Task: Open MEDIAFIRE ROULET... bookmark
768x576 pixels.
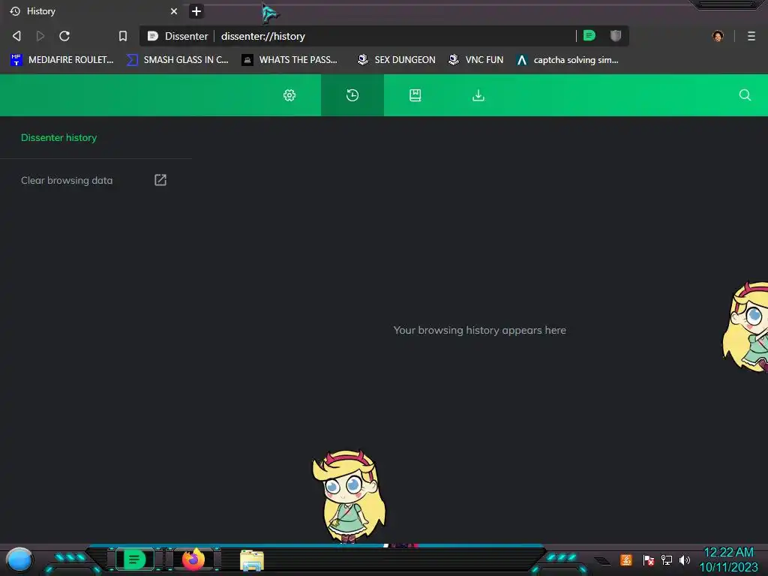Action: (x=62, y=60)
